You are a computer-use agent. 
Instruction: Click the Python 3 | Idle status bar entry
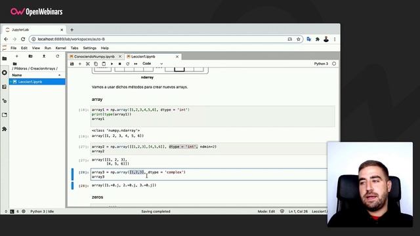[42, 211]
